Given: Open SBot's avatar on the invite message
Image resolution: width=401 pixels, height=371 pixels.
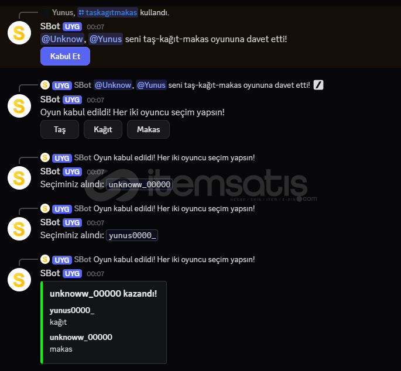Looking at the screenshot, I should click(x=19, y=33).
